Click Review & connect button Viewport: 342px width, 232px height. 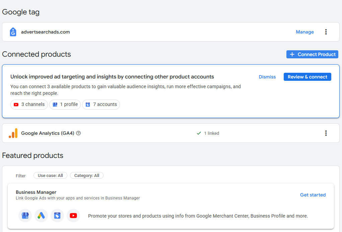coord(307,77)
